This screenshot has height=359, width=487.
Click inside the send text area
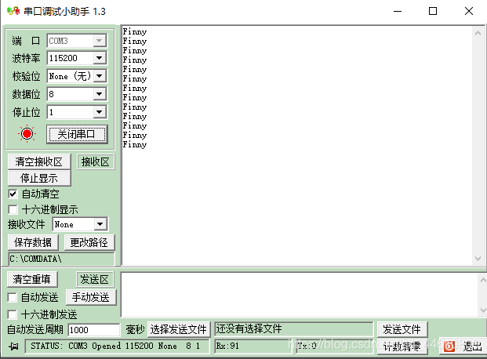point(300,295)
